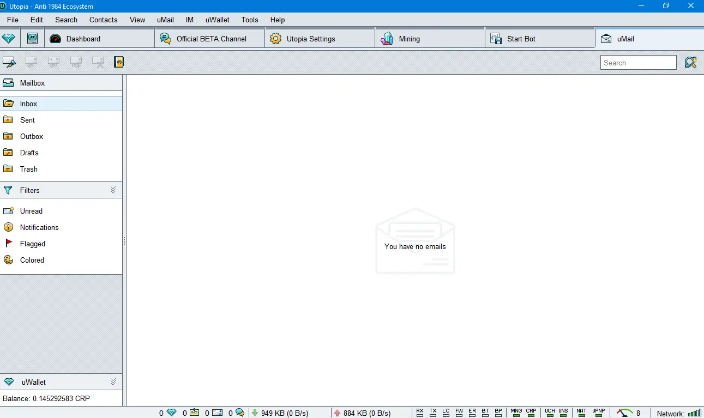Click the greyed-out Reply All toolbar icon

click(x=53, y=62)
